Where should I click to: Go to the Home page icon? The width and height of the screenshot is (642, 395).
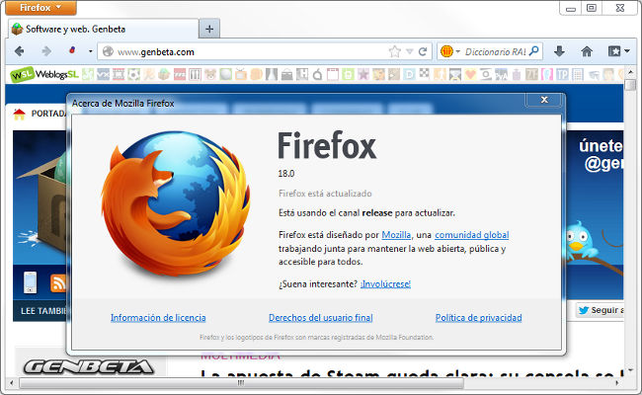(x=587, y=51)
